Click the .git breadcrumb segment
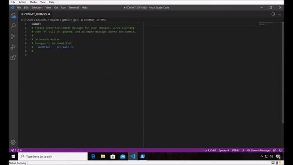The width and height of the screenshot is (293, 165). point(75,20)
